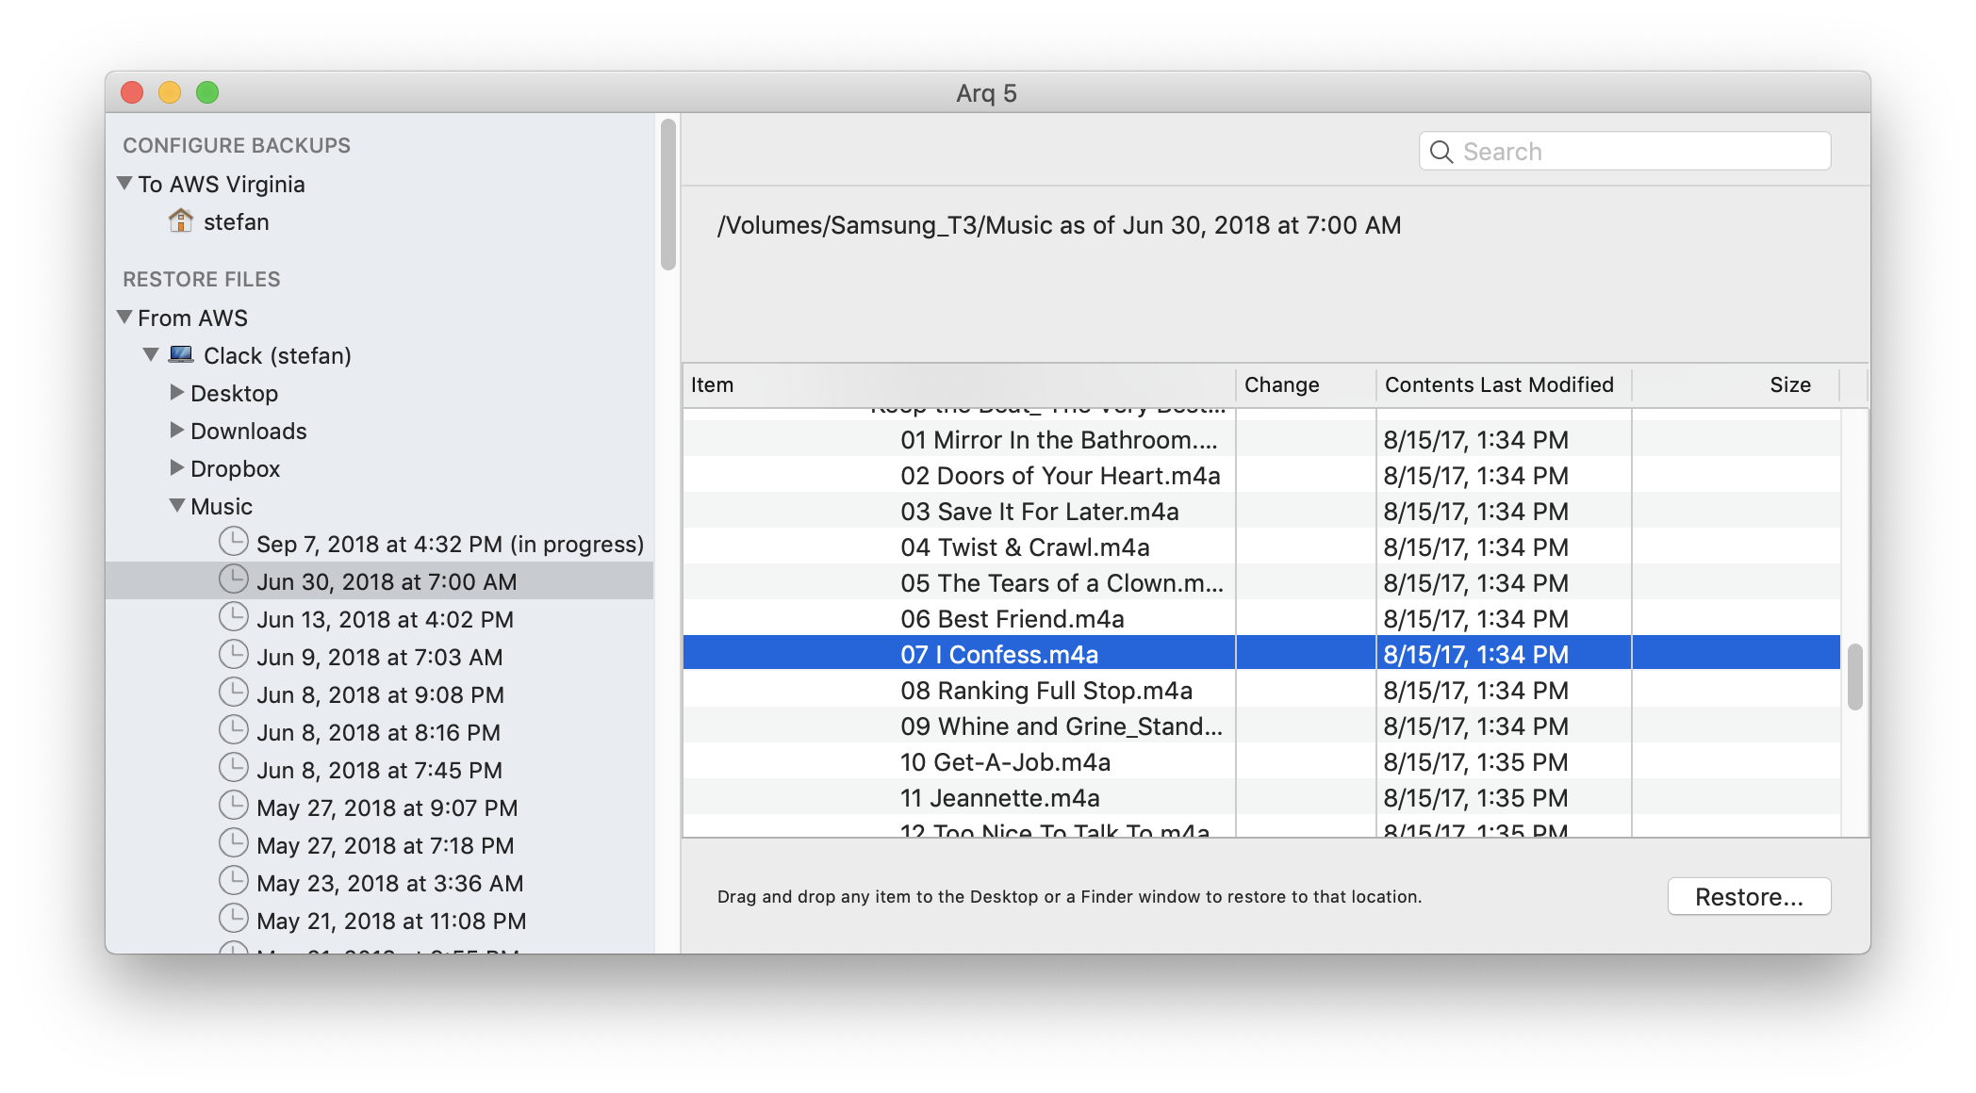Image resolution: width=1976 pixels, height=1093 pixels.
Task: Select 05 The Tears of a Clown file
Action: 1261,583
